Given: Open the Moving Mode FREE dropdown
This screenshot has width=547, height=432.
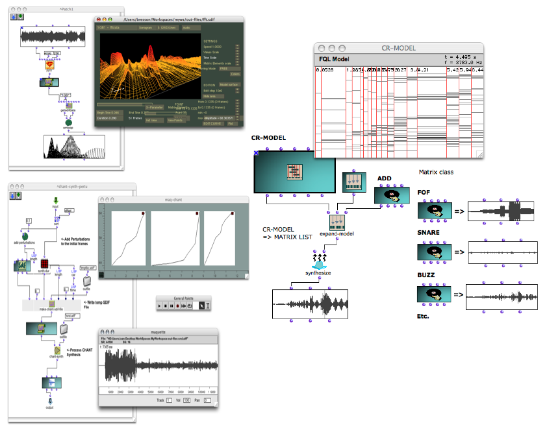Looking at the screenshot, I should click(x=229, y=69).
